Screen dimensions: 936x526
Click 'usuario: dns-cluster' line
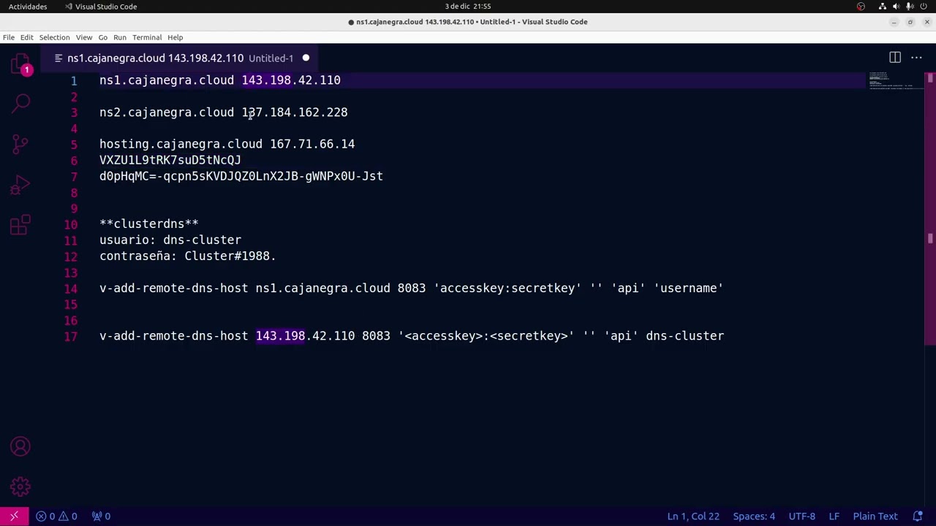[170, 240]
